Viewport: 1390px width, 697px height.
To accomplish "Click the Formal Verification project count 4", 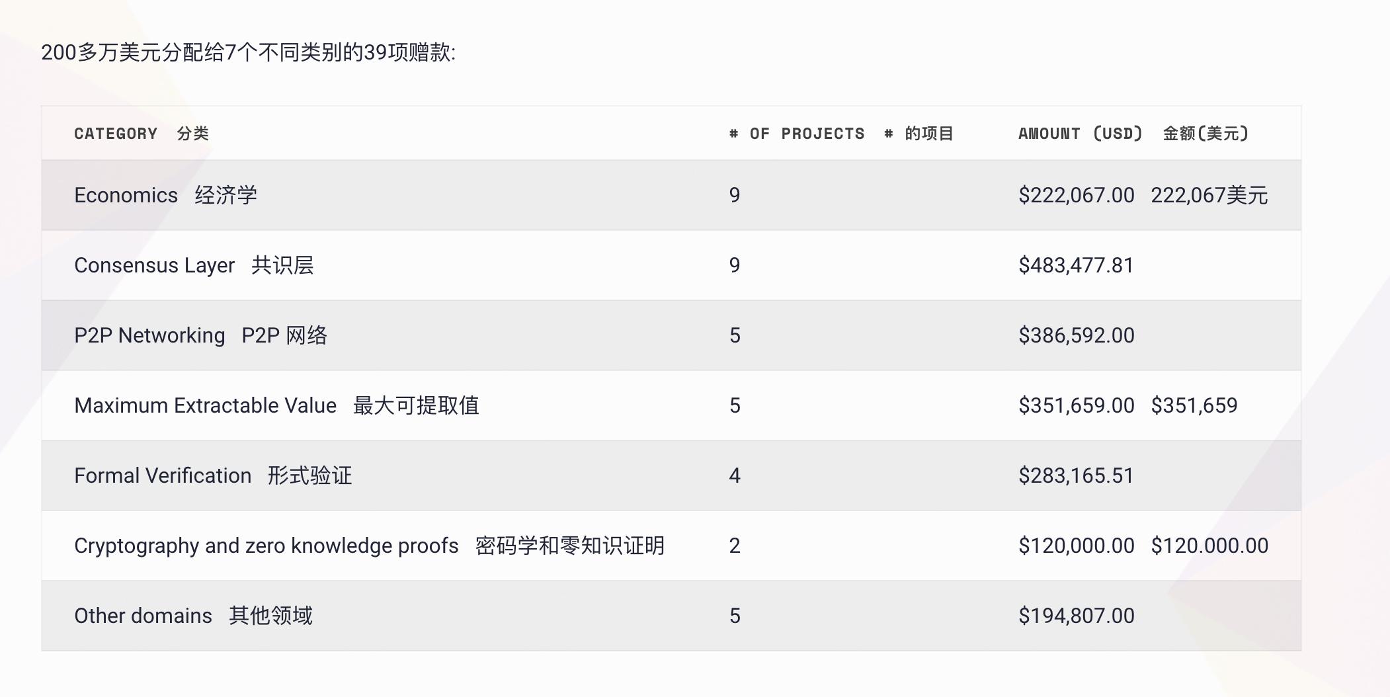I will tap(735, 476).
